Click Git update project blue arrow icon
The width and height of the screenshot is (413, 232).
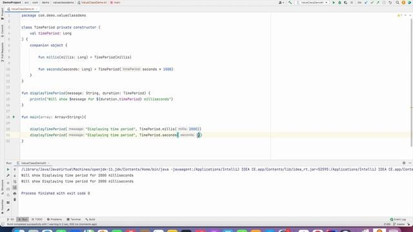366,3
